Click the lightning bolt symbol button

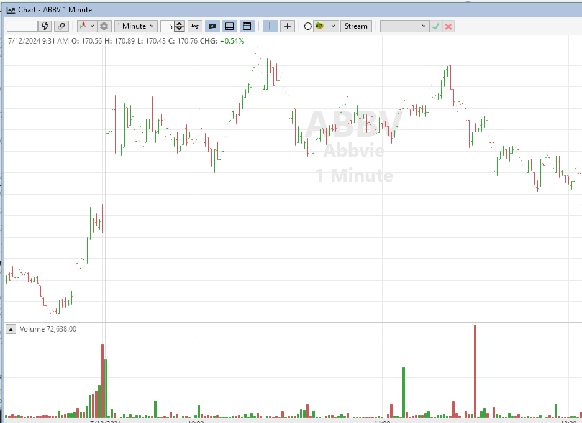click(x=45, y=26)
